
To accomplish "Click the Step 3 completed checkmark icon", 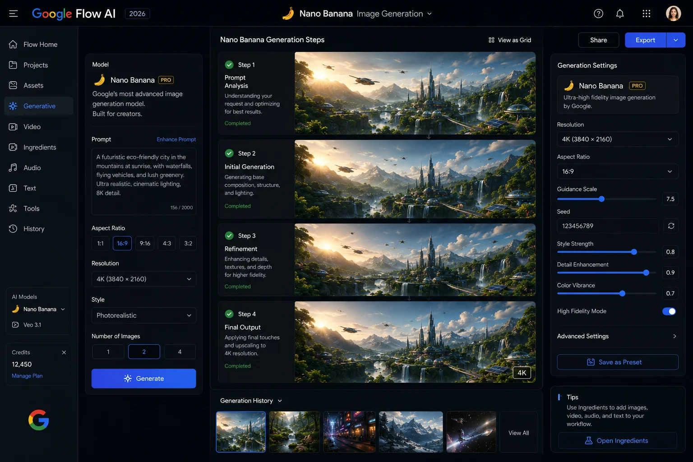I will 229,236.
